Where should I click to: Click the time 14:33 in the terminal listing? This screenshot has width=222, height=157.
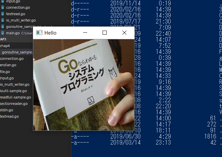(163, 76)
